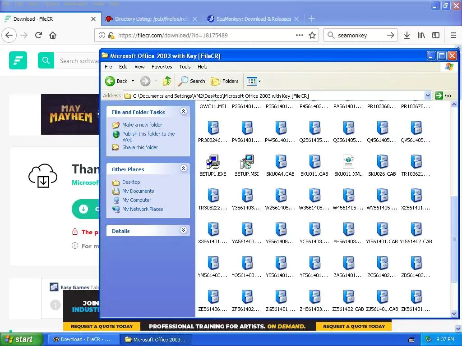Open Search in Explorer toolbar
The width and height of the screenshot is (462, 346).
(191, 81)
